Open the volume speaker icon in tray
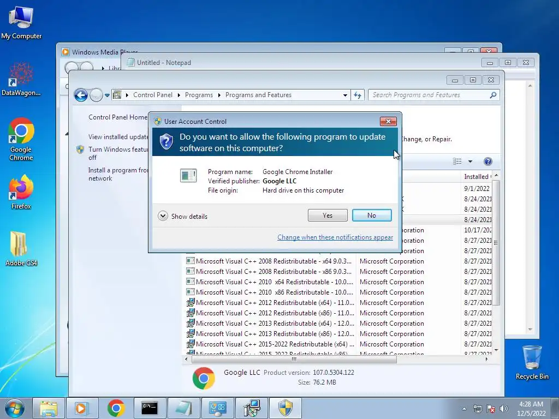This screenshot has width=559, height=419. pyautogui.click(x=504, y=409)
